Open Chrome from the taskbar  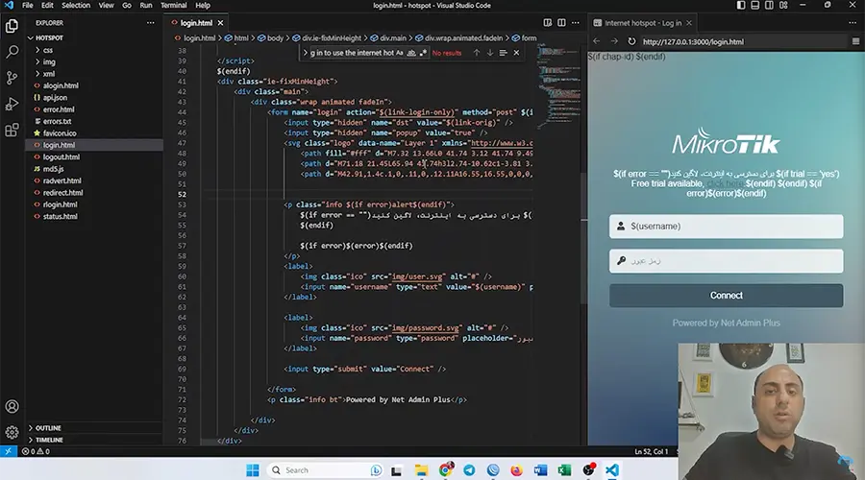[446, 470]
